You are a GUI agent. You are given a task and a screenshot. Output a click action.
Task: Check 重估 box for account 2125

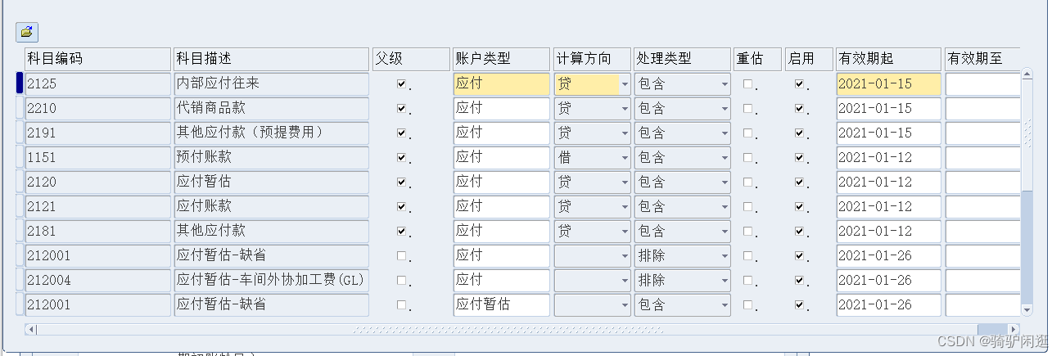coord(747,83)
